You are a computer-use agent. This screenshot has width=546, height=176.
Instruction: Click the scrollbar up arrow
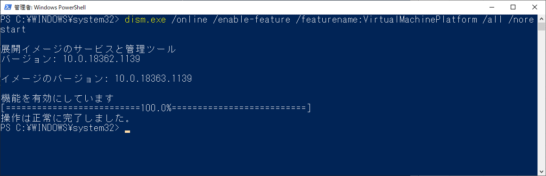[541, 19]
